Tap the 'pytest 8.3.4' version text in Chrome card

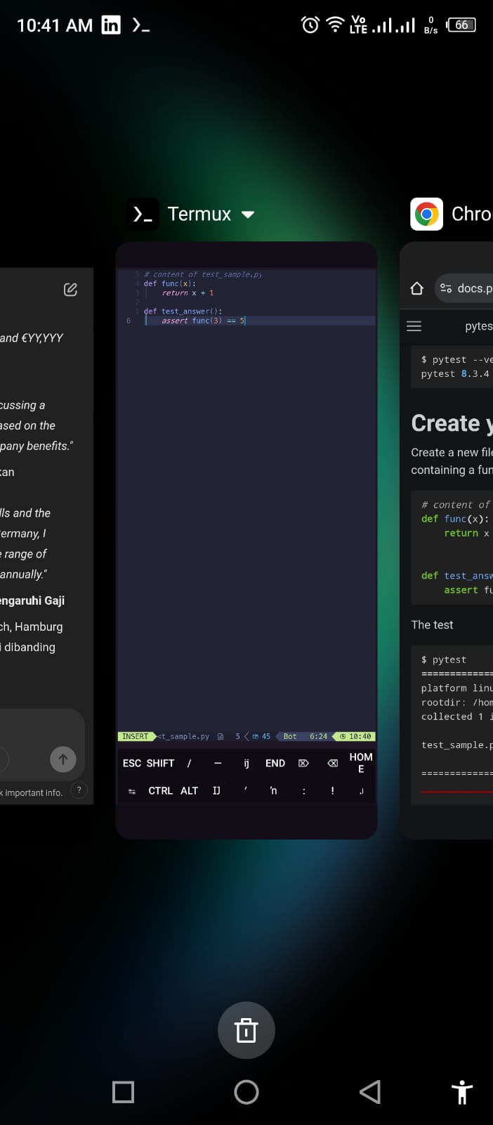pyautogui.click(x=455, y=374)
